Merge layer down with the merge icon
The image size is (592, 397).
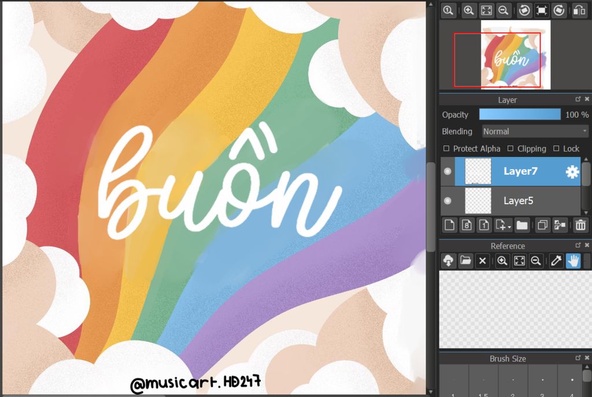(560, 225)
